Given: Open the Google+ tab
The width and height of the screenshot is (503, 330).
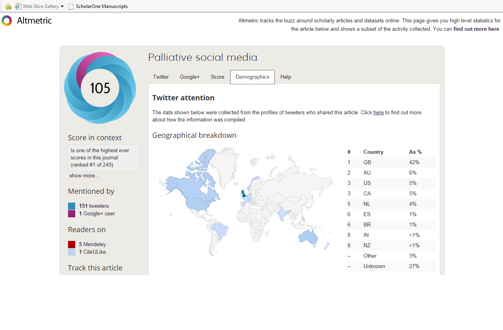Looking at the screenshot, I should coord(190,77).
